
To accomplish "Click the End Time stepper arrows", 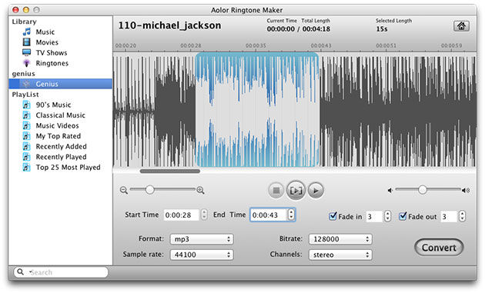I will click(x=291, y=215).
